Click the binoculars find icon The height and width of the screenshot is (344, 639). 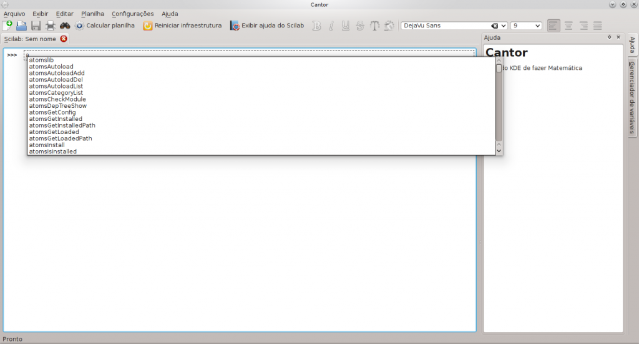click(65, 26)
